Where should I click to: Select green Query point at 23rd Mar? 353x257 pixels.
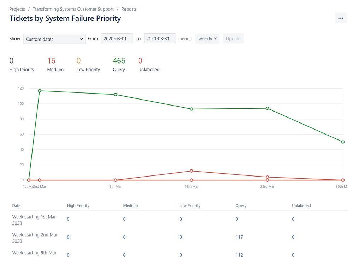click(x=267, y=108)
